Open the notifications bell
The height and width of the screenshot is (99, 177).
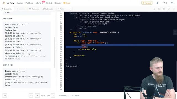pos(157,3)
